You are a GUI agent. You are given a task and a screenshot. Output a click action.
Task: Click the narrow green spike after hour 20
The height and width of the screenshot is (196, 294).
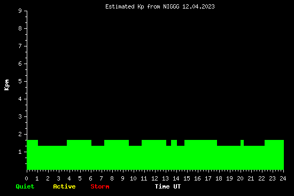[242, 154]
